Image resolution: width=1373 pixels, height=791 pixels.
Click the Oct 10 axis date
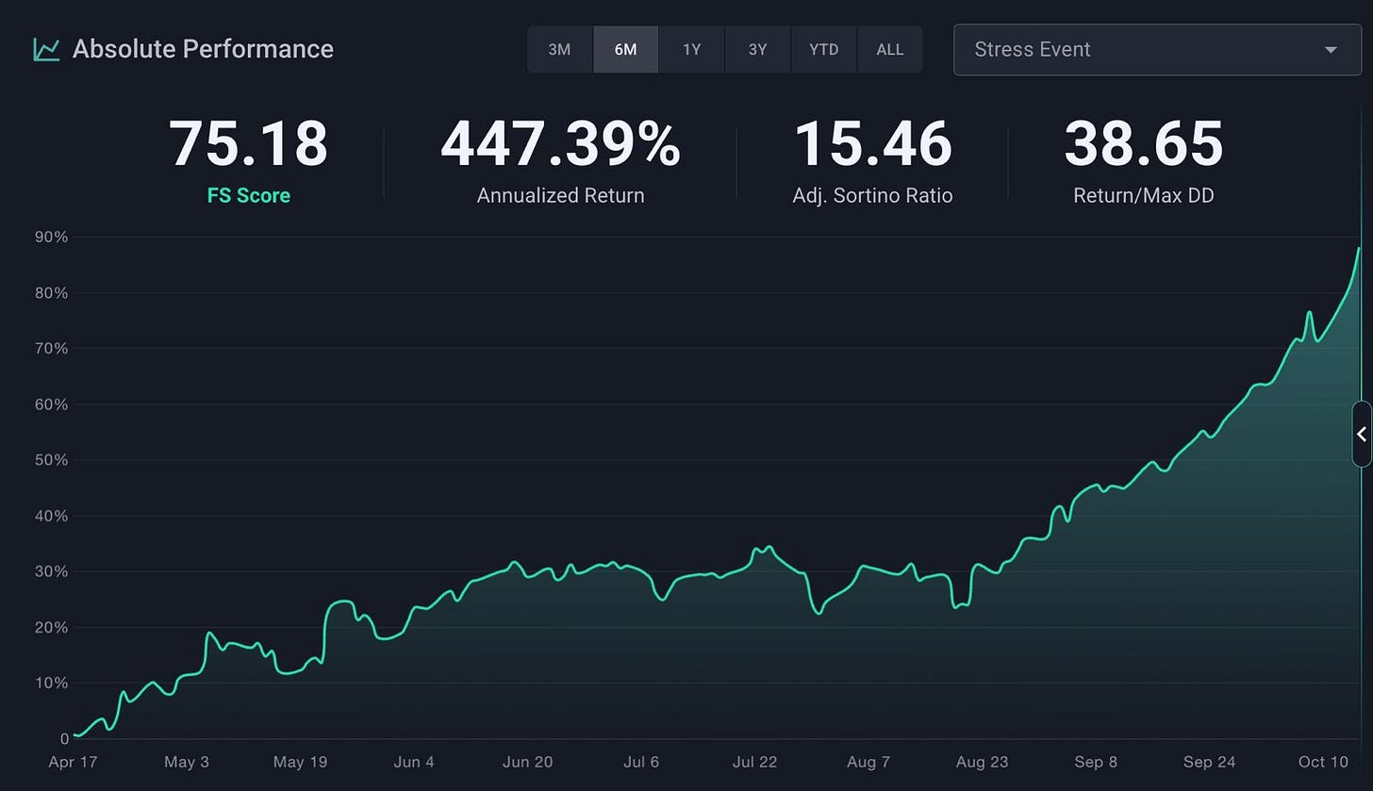1323,762
